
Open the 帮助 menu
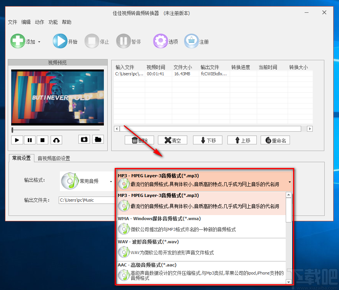pos(66,22)
